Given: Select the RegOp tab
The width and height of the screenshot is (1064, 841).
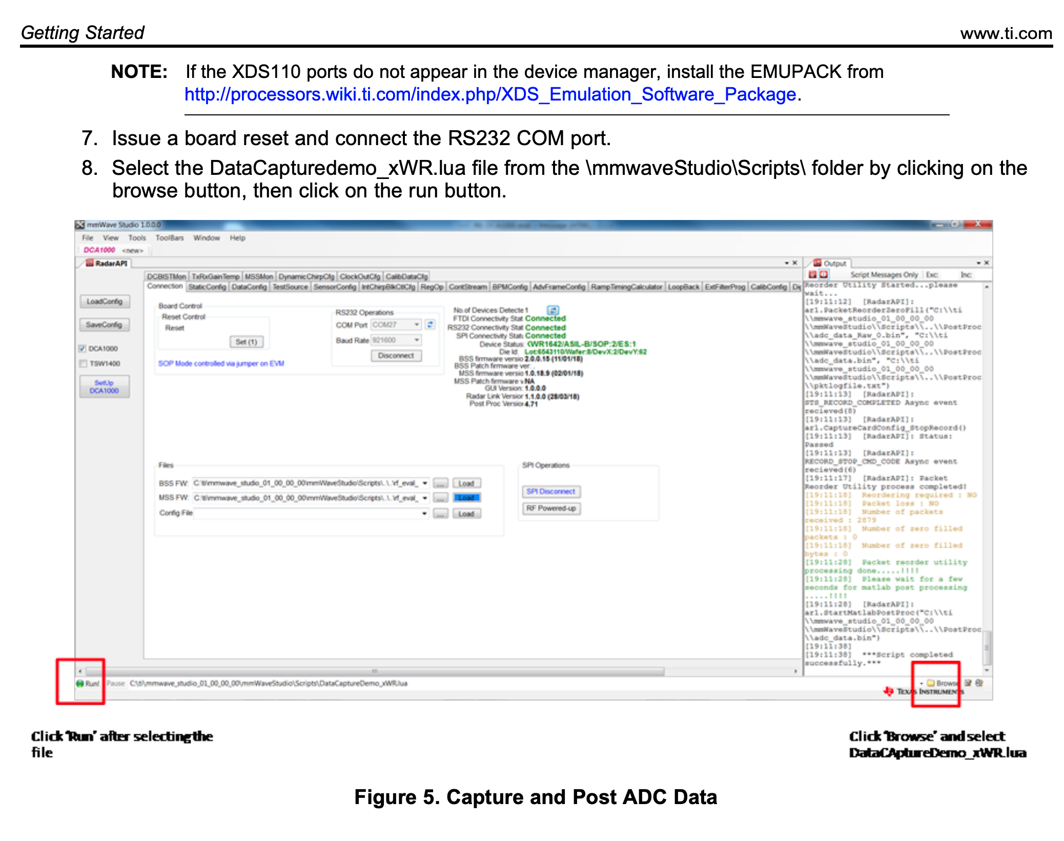Looking at the screenshot, I should point(432,287).
